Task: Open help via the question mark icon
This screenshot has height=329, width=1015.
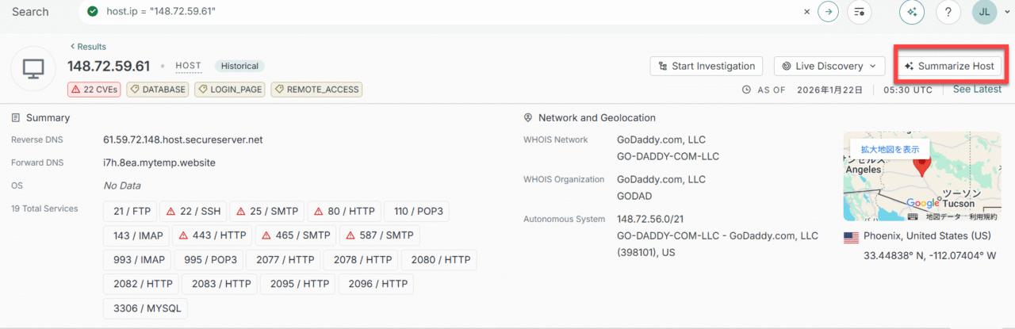Action: pyautogui.click(x=948, y=12)
